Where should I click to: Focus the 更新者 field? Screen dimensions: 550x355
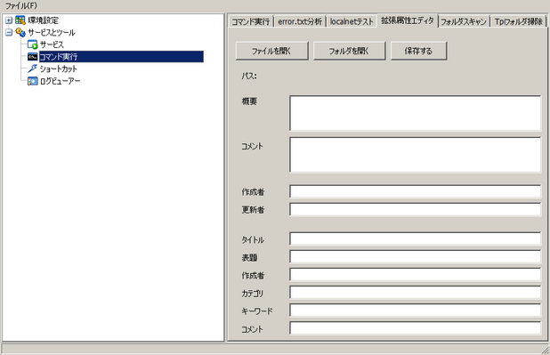(416, 209)
